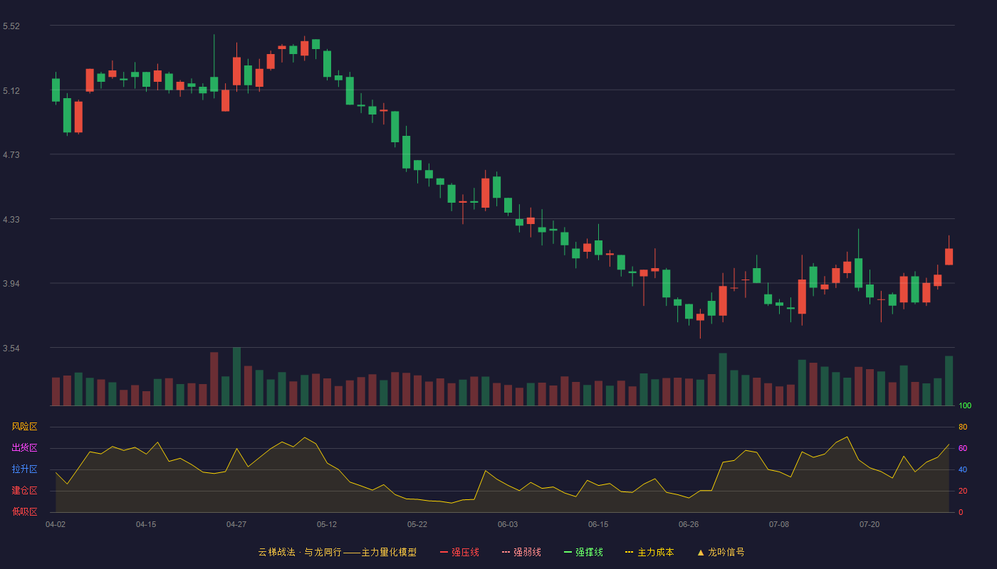Image resolution: width=997 pixels, height=569 pixels.
Task: Click the 07-08 date label
Action: tap(779, 524)
